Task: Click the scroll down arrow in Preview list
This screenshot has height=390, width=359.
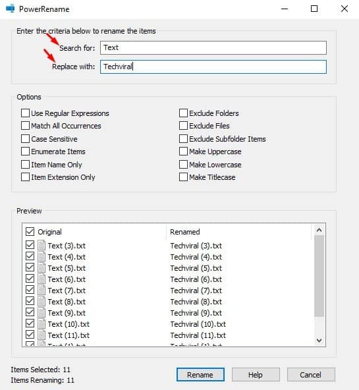Action: point(319,340)
